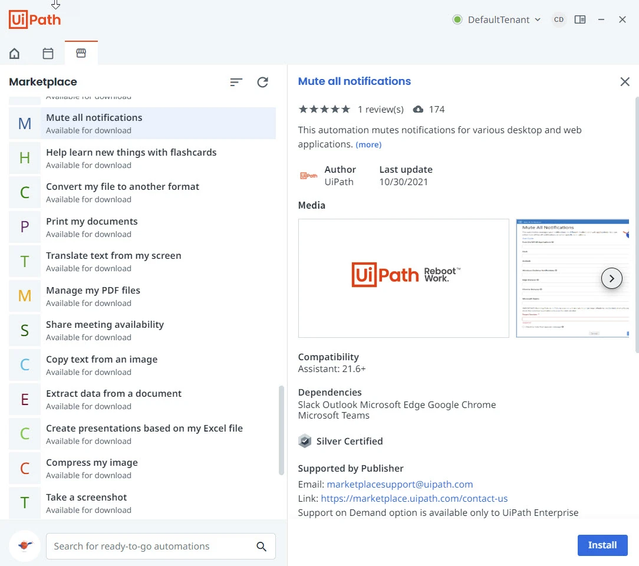Open the marketplacesupport@uipath.com email link
The height and width of the screenshot is (566, 639).
click(x=400, y=485)
